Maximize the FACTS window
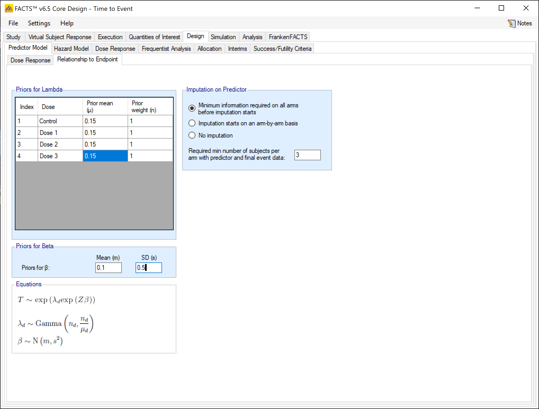 click(x=501, y=8)
